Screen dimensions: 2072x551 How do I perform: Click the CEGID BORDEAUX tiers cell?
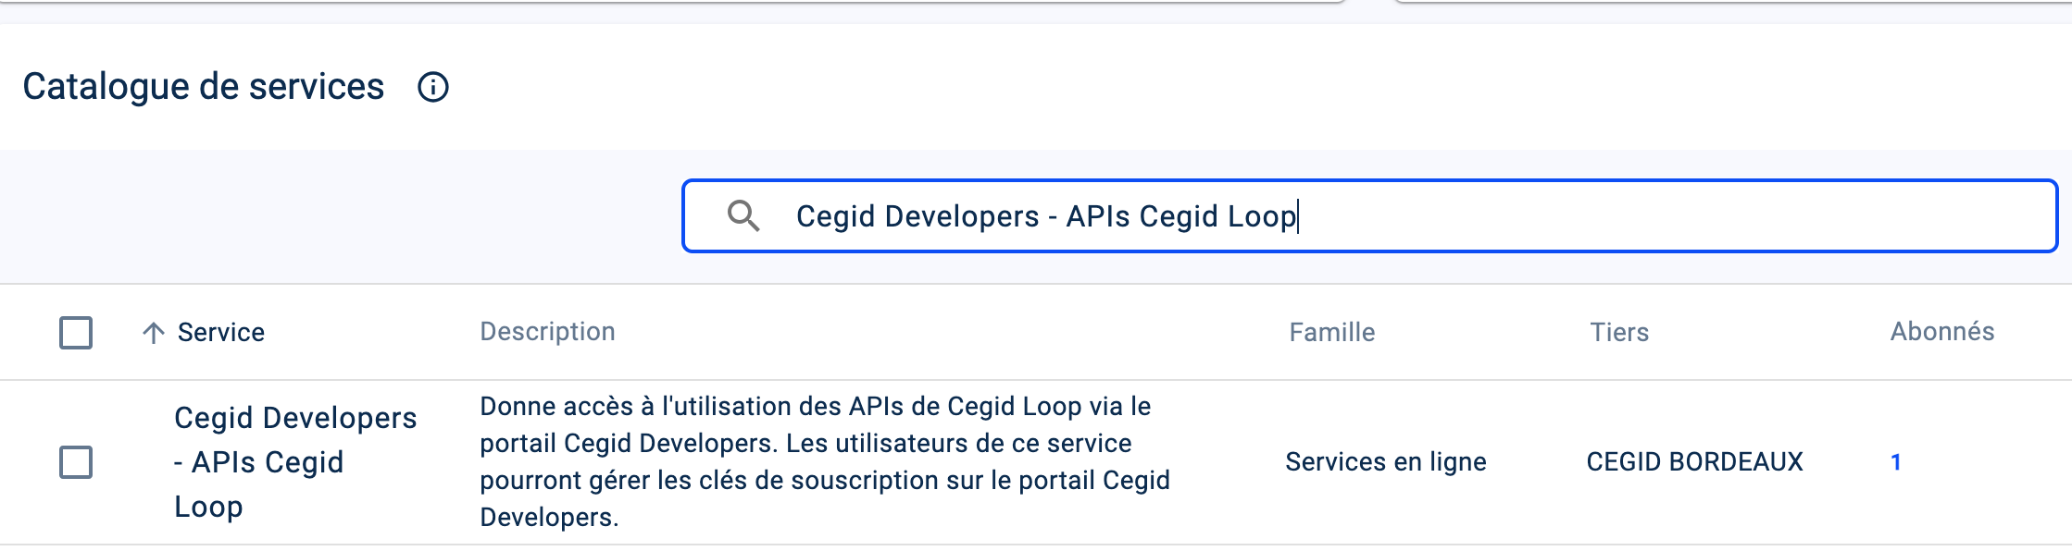tap(1694, 462)
